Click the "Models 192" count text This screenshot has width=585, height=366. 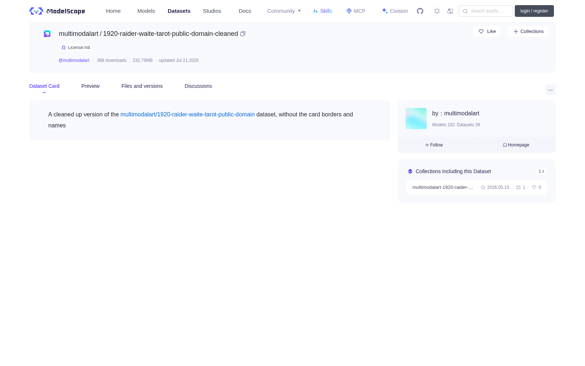click(x=444, y=125)
